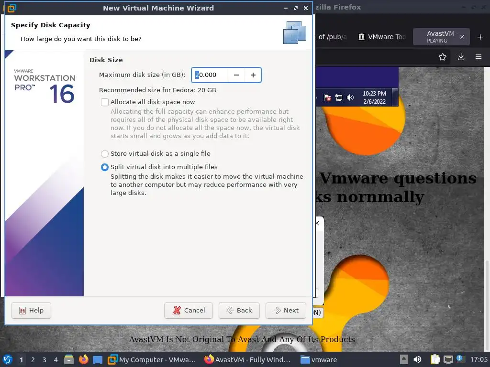Click 'Recommended size for Fedora: 20 GB' text
The image size is (490, 367).
pyautogui.click(x=157, y=90)
